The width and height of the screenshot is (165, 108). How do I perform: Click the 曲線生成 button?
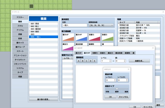tap(139, 61)
